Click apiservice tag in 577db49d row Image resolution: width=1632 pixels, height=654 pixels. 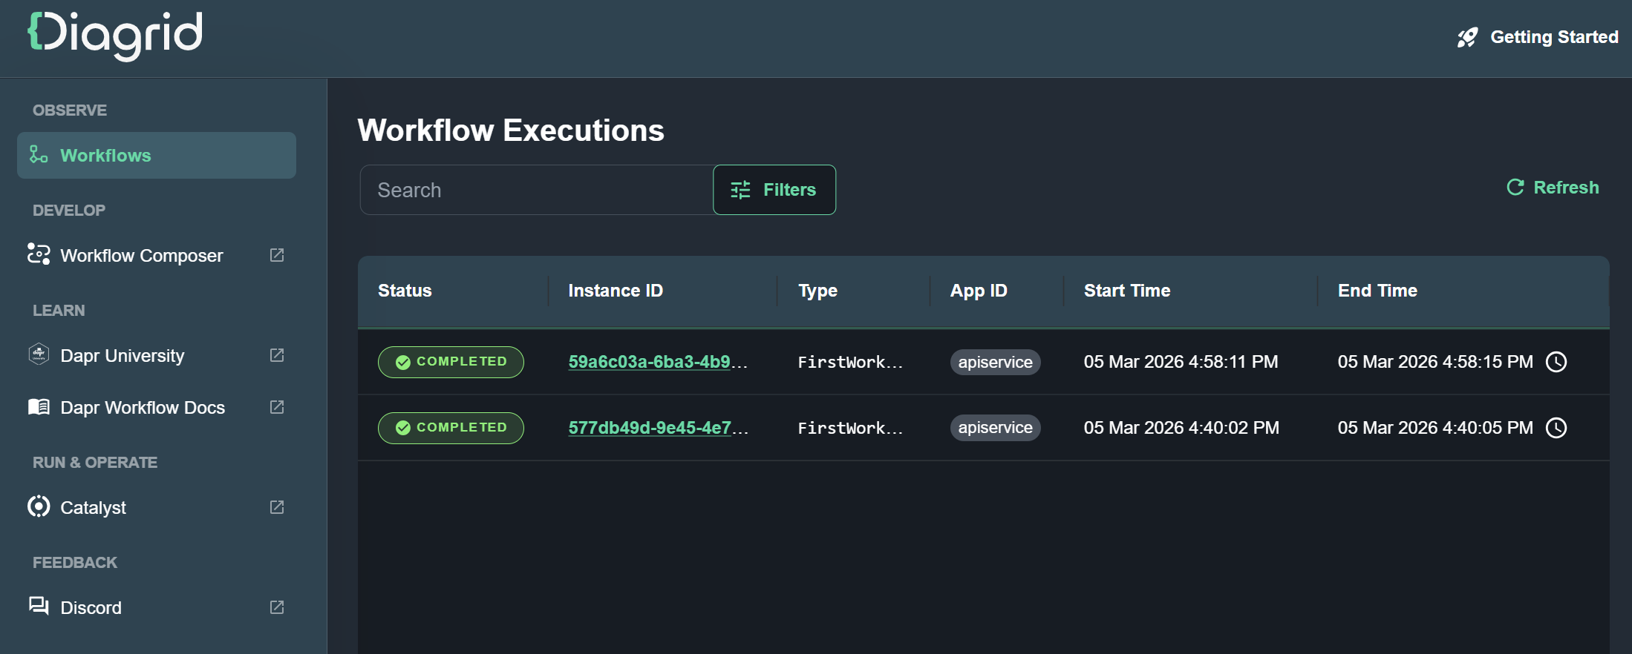coord(995,428)
